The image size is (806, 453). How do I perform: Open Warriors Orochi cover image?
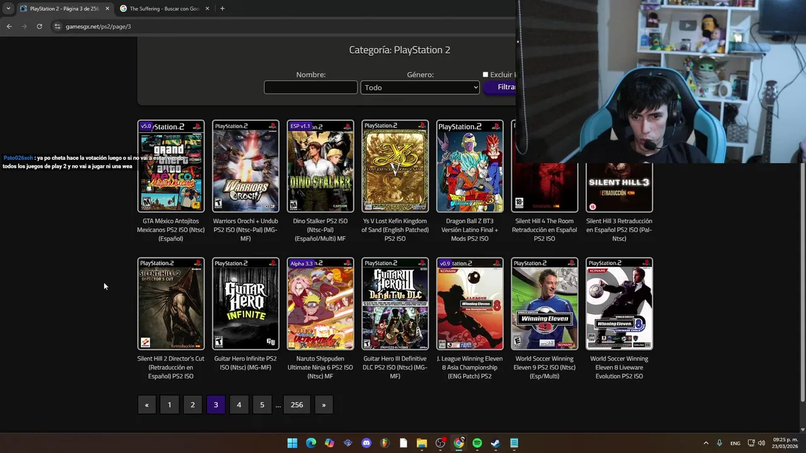tap(246, 166)
